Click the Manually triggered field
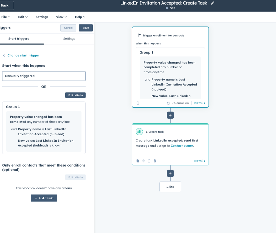The width and height of the screenshot is (276, 233). [x=44, y=76]
